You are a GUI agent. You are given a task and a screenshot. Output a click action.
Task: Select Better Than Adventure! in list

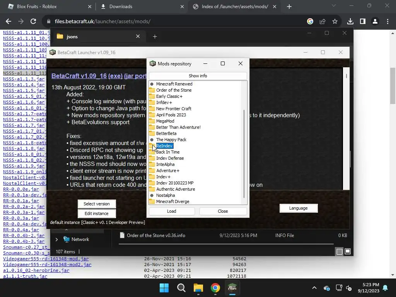(x=178, y=127)
